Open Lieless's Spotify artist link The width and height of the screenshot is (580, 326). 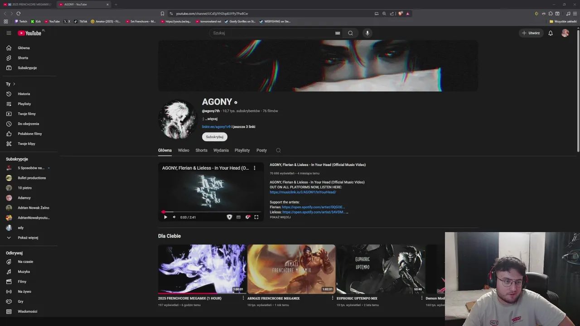point(314,212)
